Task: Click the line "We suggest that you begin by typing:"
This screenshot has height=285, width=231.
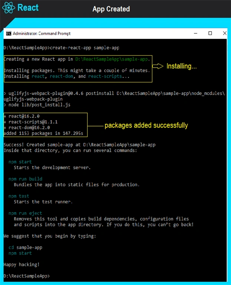Action: [50, 236]
